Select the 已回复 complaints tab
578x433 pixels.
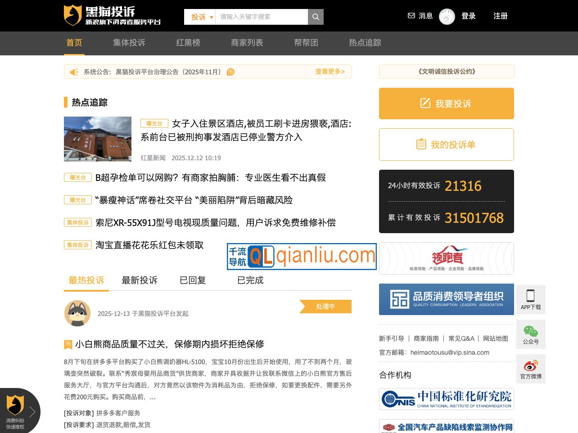coord(193,280)
